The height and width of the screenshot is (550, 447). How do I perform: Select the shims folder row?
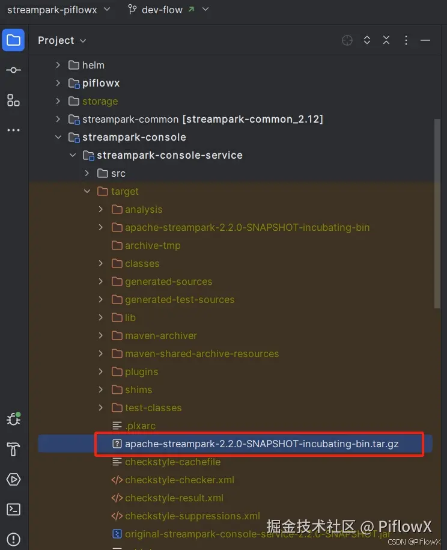[x=235, y=390]
